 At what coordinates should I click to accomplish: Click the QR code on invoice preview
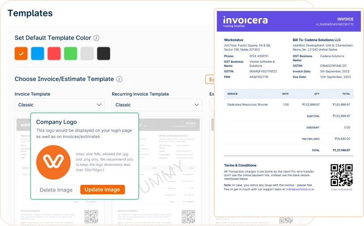[x=341, y=175]
